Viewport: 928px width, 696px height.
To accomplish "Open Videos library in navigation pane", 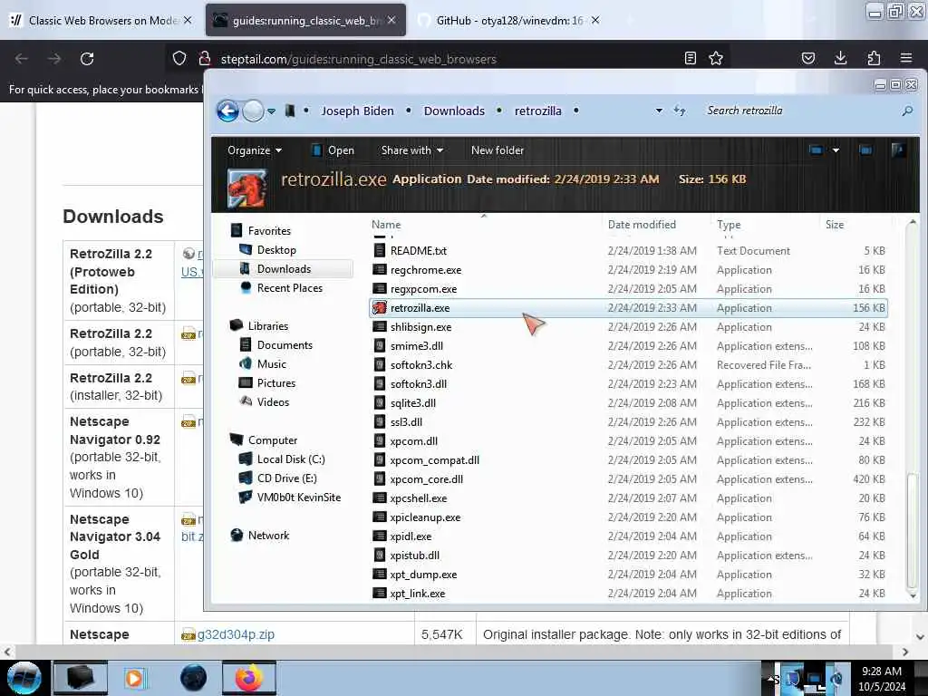I will (273, 401).
